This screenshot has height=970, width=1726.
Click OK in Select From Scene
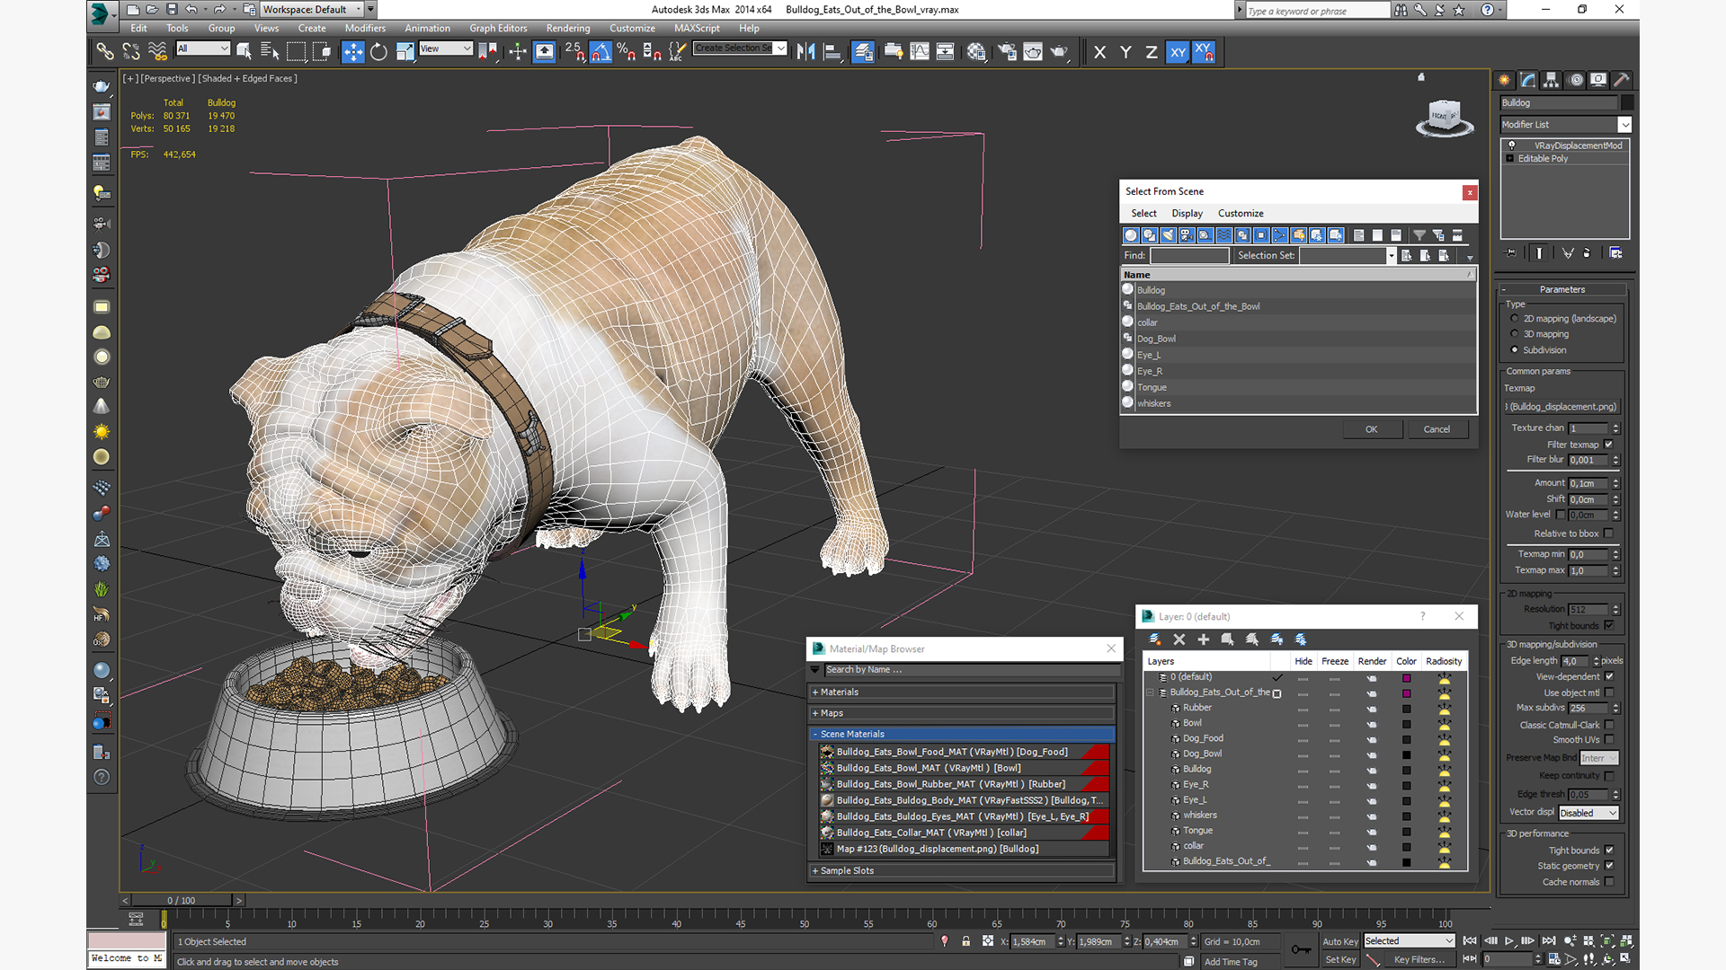tap(1372, 429)
